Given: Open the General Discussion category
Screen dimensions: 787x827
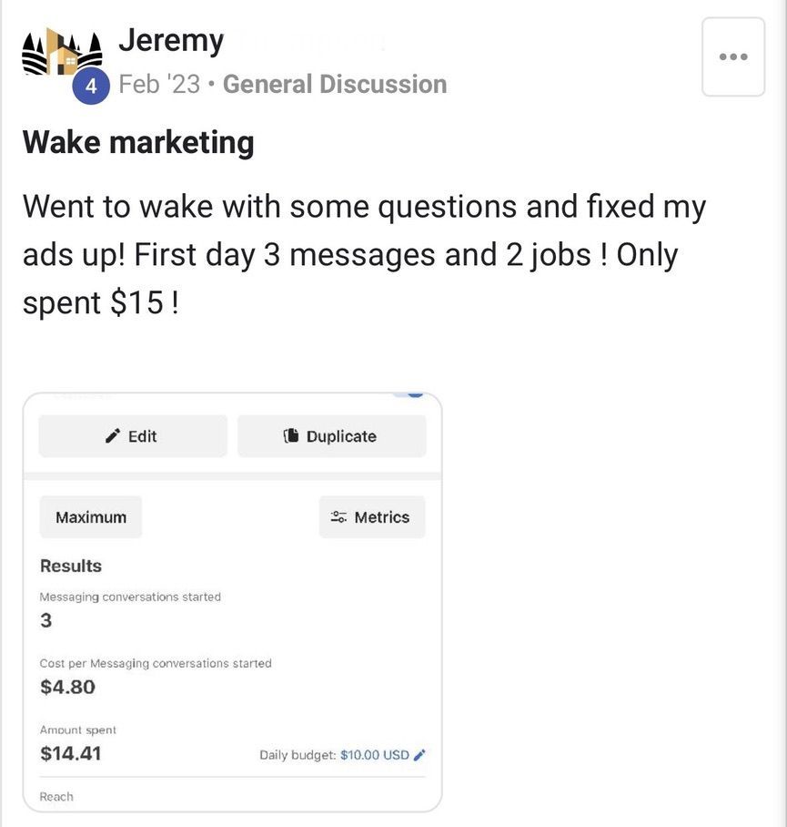Looking at the screenshot, I should point(334,85).
